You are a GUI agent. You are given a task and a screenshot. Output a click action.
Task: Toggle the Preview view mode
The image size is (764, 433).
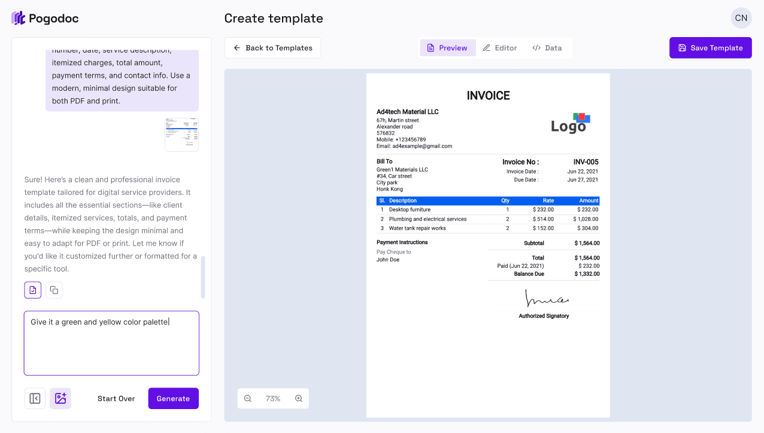[x=447, y=47]
